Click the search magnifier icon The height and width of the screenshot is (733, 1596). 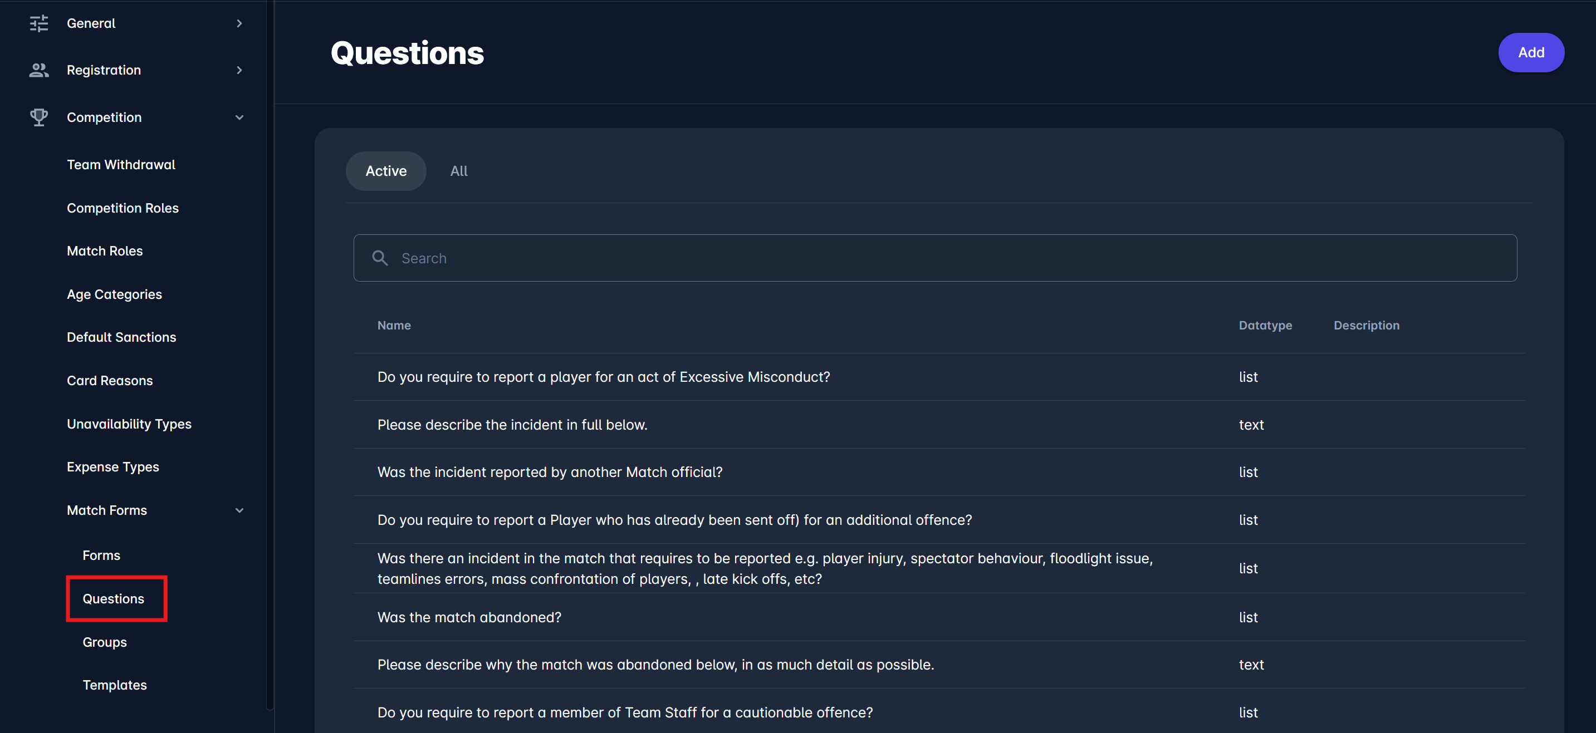(380, 258)
